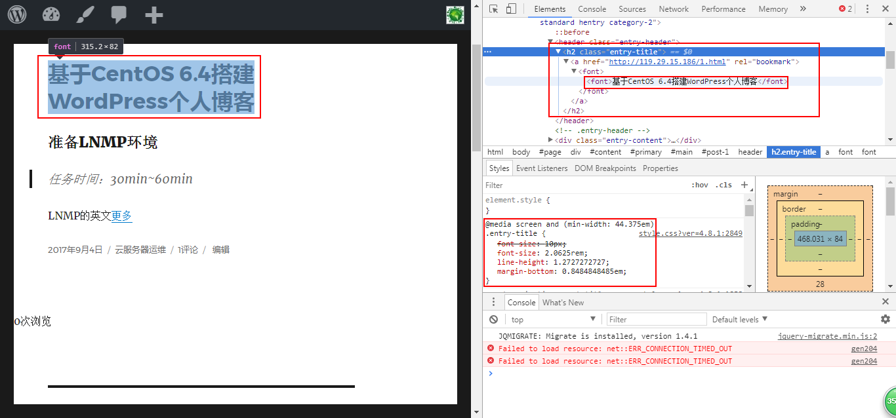Open the Performance tab

click(723, 9)
